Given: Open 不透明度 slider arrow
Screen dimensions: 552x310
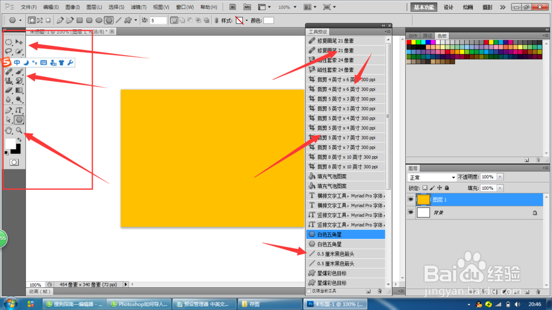Looking at the screenshot, I should 500,177.
